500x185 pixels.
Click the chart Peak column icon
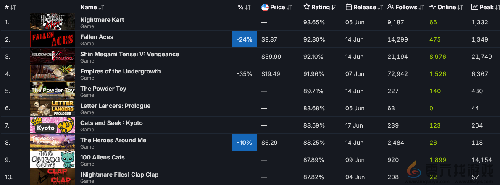[475, 7]
